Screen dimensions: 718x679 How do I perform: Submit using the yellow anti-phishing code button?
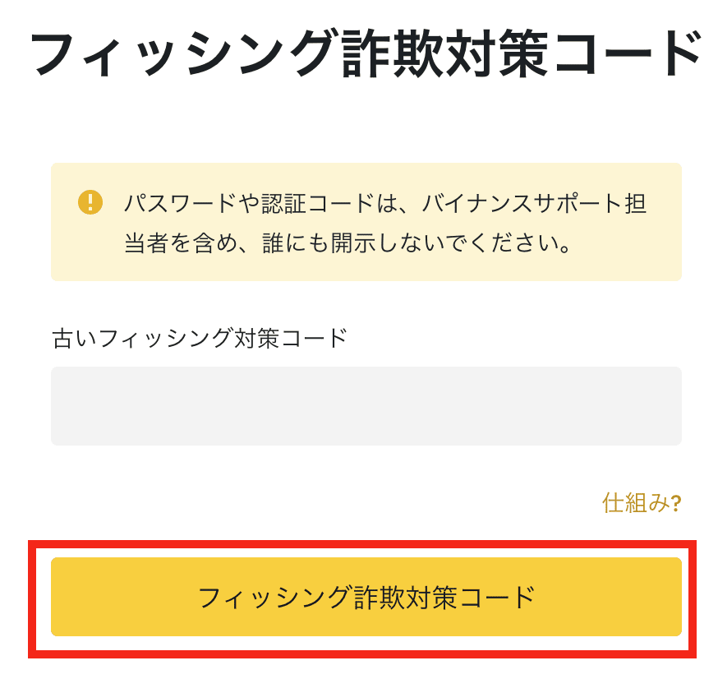[x=366, y=597]
